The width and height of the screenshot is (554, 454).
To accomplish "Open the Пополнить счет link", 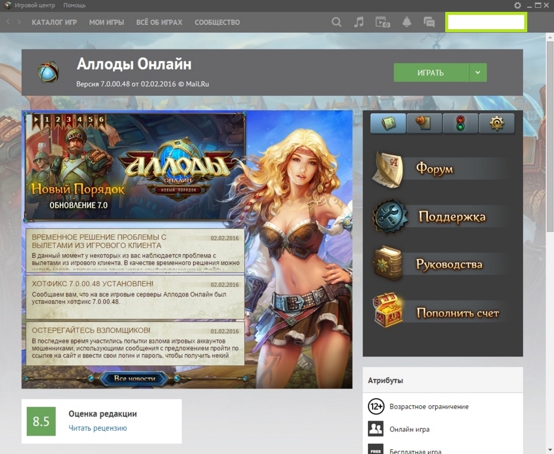I will 458,313.
